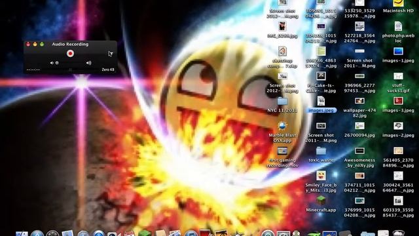Select the stuff-sucks1.gif file
Viewport: 419px width, 236px height.
click(398, 76)
